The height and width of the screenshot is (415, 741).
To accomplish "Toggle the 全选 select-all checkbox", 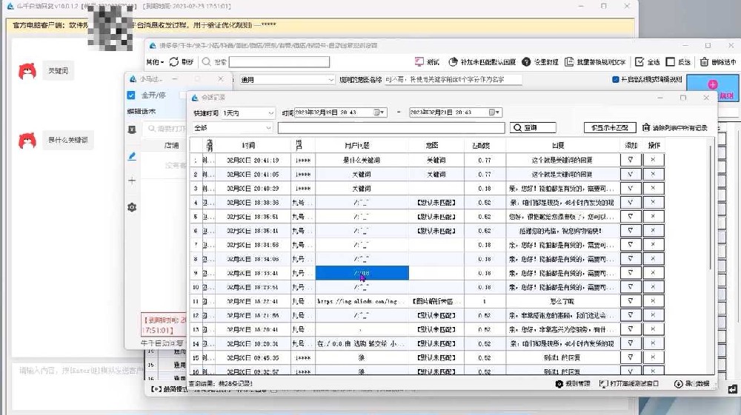I will click(639, 62).
